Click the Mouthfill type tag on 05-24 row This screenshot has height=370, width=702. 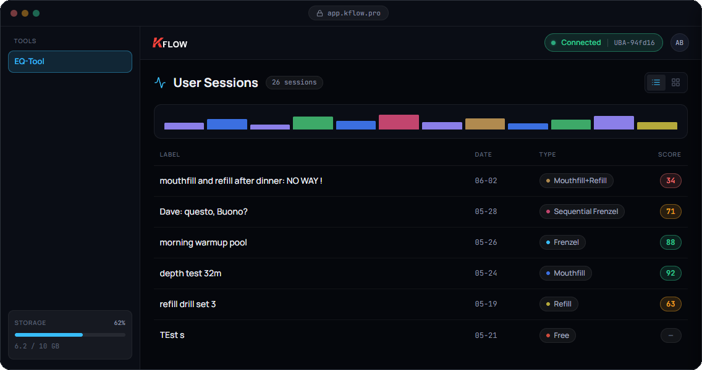[565, 273]
